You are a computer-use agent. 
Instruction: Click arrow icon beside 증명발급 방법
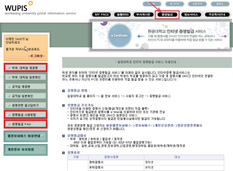click(x=63, y=91)
